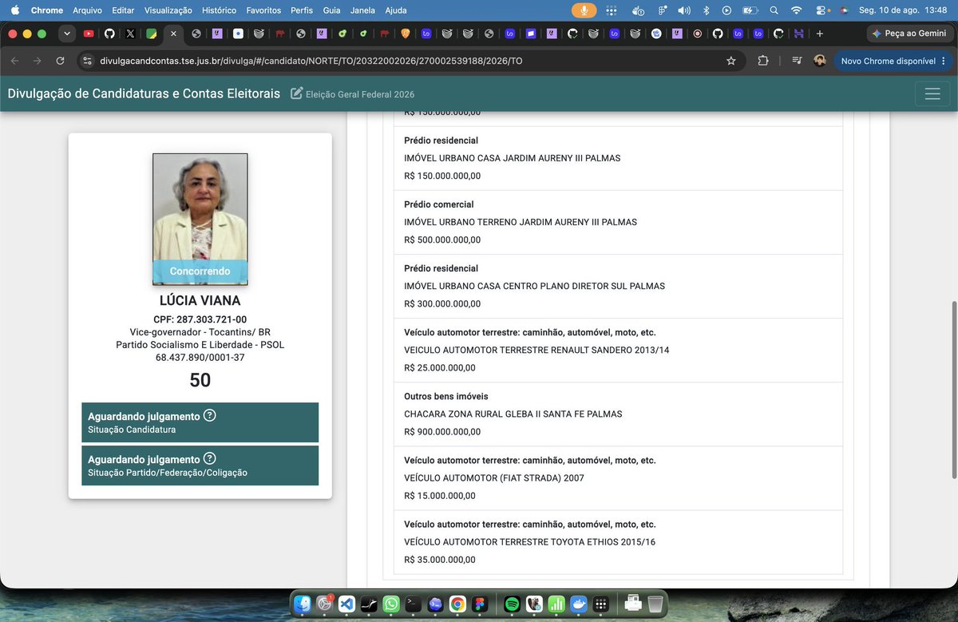Open the Histórico menu
958x622 pixels.
click(219, 10)
